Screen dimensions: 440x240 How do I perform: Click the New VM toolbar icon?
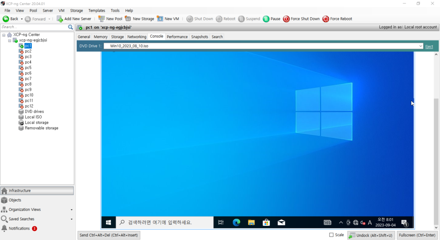tap(160, 19)
